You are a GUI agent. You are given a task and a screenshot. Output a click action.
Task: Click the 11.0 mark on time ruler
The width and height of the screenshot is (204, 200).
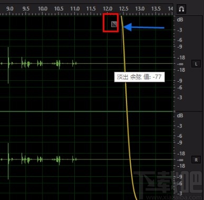pos(75,8)
